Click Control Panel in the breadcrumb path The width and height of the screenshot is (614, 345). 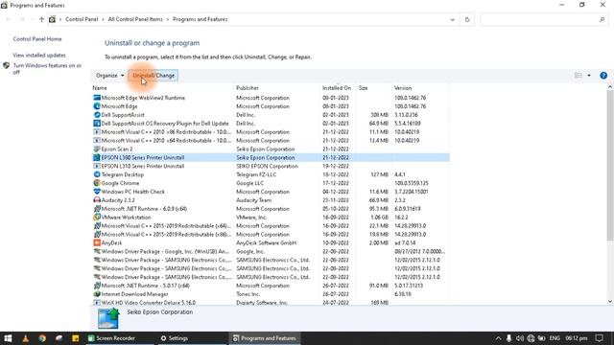tap(82, 19)
